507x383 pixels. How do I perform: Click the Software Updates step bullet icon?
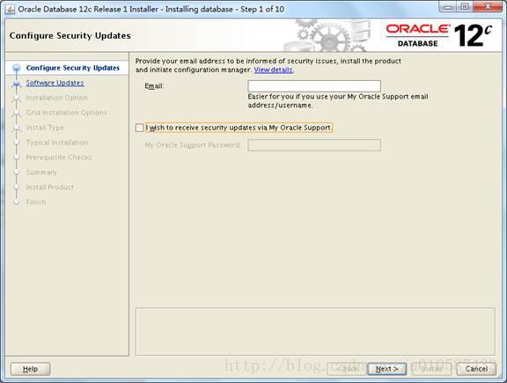[16, 84]
